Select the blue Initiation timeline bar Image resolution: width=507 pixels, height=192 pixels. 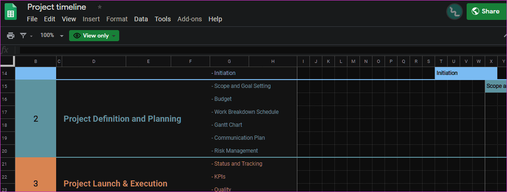point(466,73)
